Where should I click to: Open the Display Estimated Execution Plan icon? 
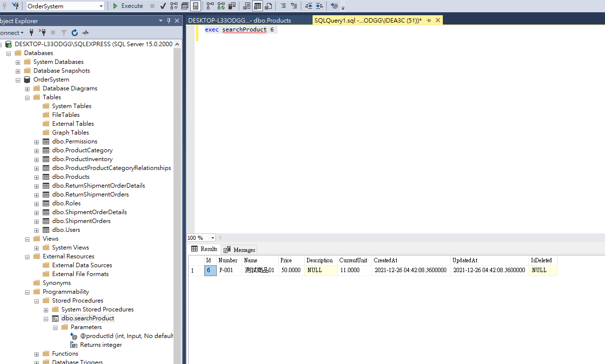pyautogui.click(x=173, y=5)
